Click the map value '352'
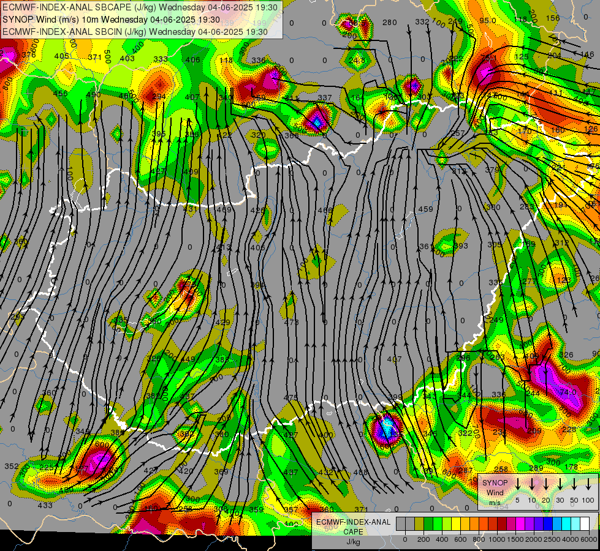The image size is (600, 551). pos(12,466)
